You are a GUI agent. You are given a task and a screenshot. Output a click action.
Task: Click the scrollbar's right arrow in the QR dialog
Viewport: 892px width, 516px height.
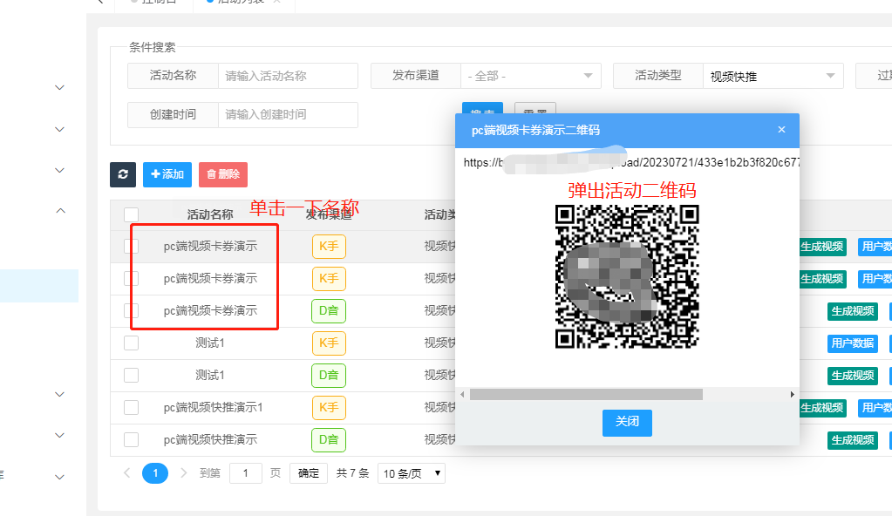pyautogui.click(x=792, y=394)
